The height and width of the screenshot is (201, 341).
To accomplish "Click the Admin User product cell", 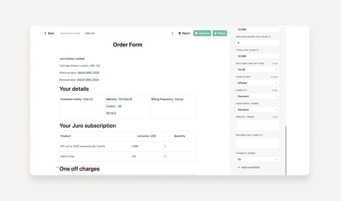I will click(95, 157).
